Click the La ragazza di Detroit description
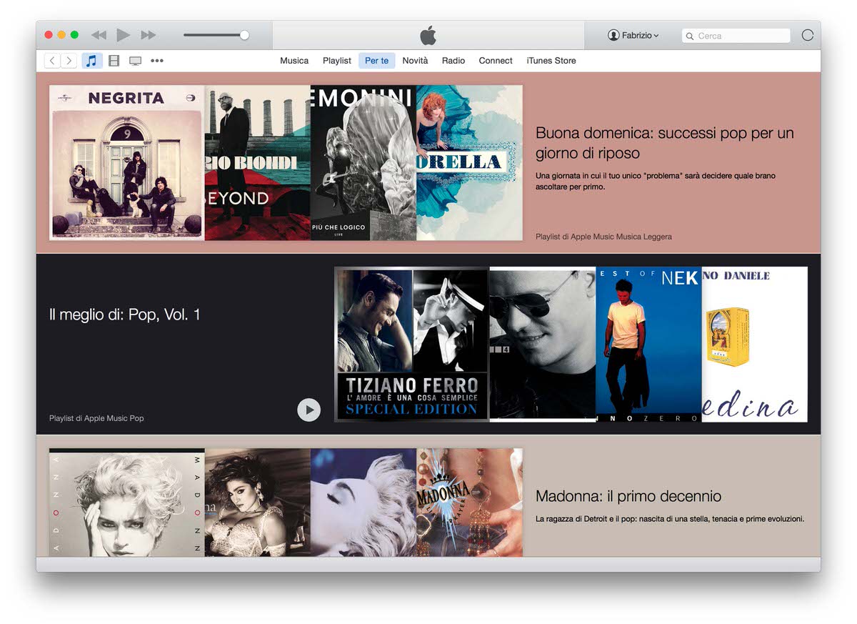This screenshot has width=857, height=624. tap(670, 519)
